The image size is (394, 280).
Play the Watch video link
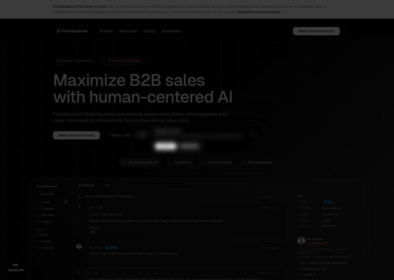118,135
